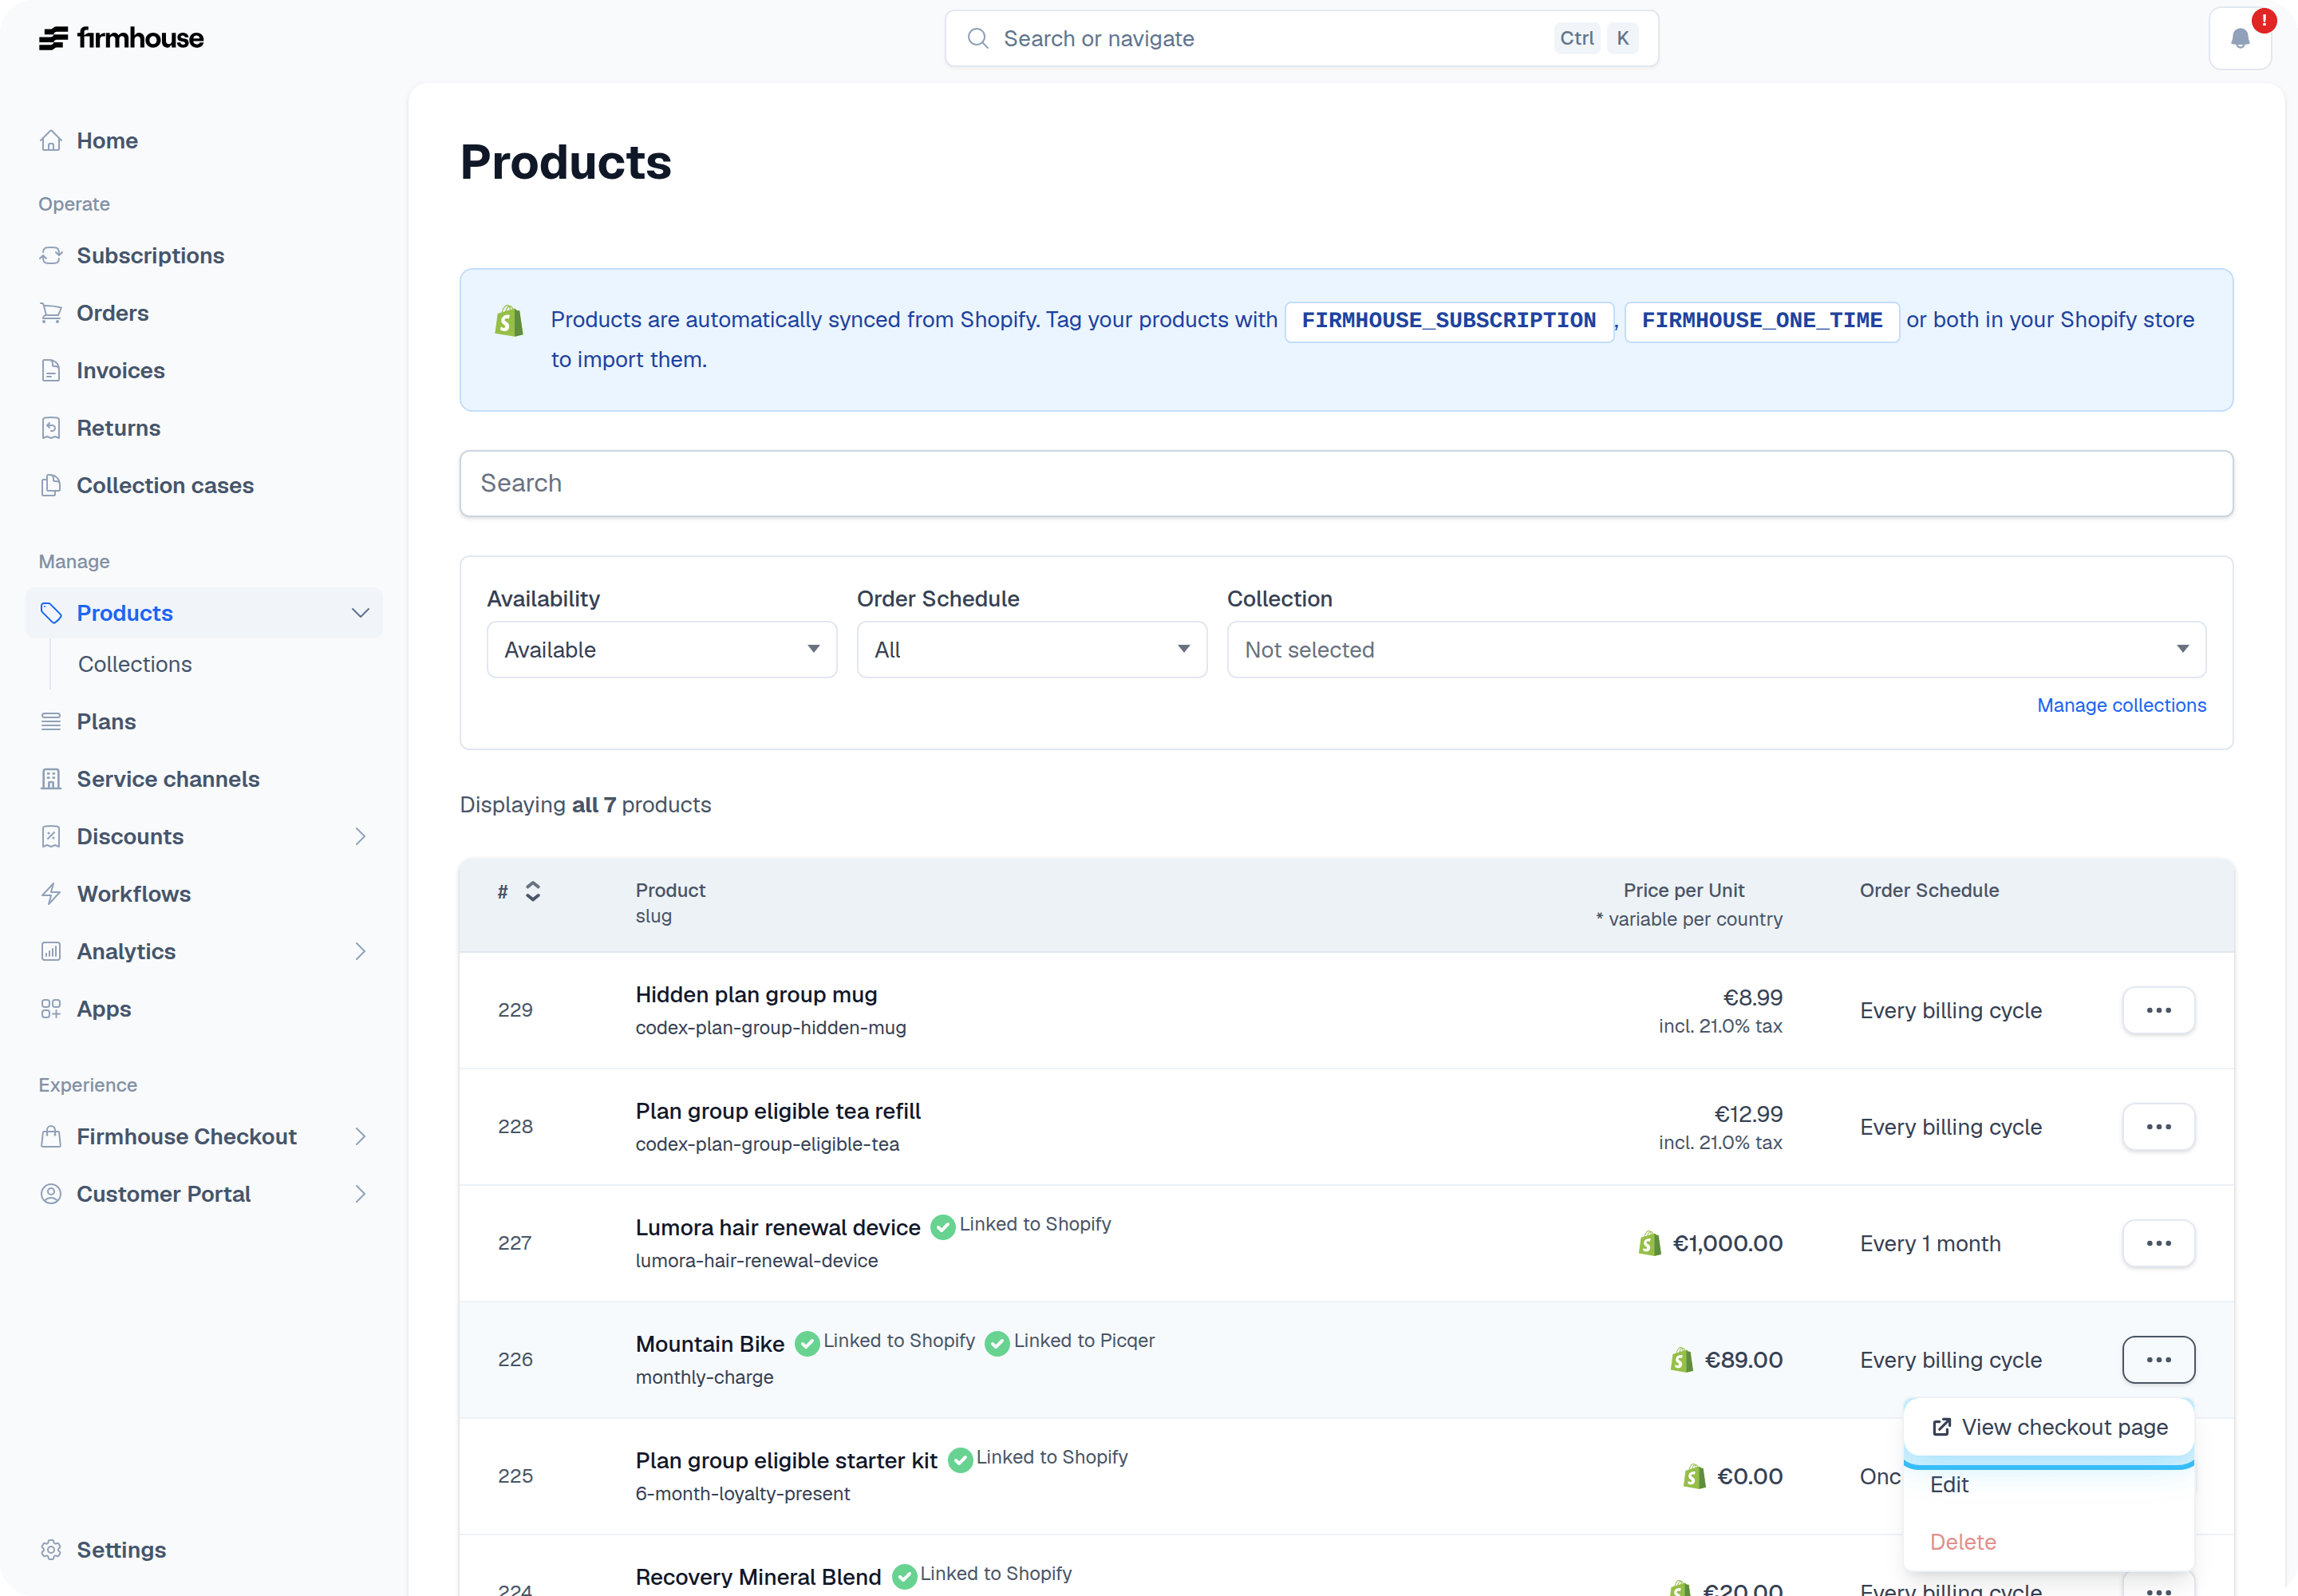Click the Home house icon
Image resolution: width=2298 pixels, height=1596 pixels.
51,140
